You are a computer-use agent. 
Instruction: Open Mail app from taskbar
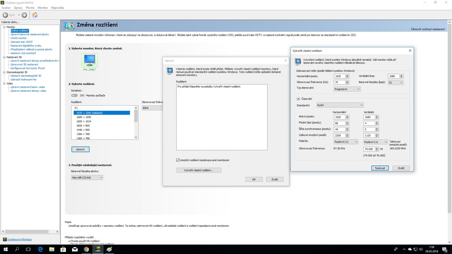coord(75,249)
